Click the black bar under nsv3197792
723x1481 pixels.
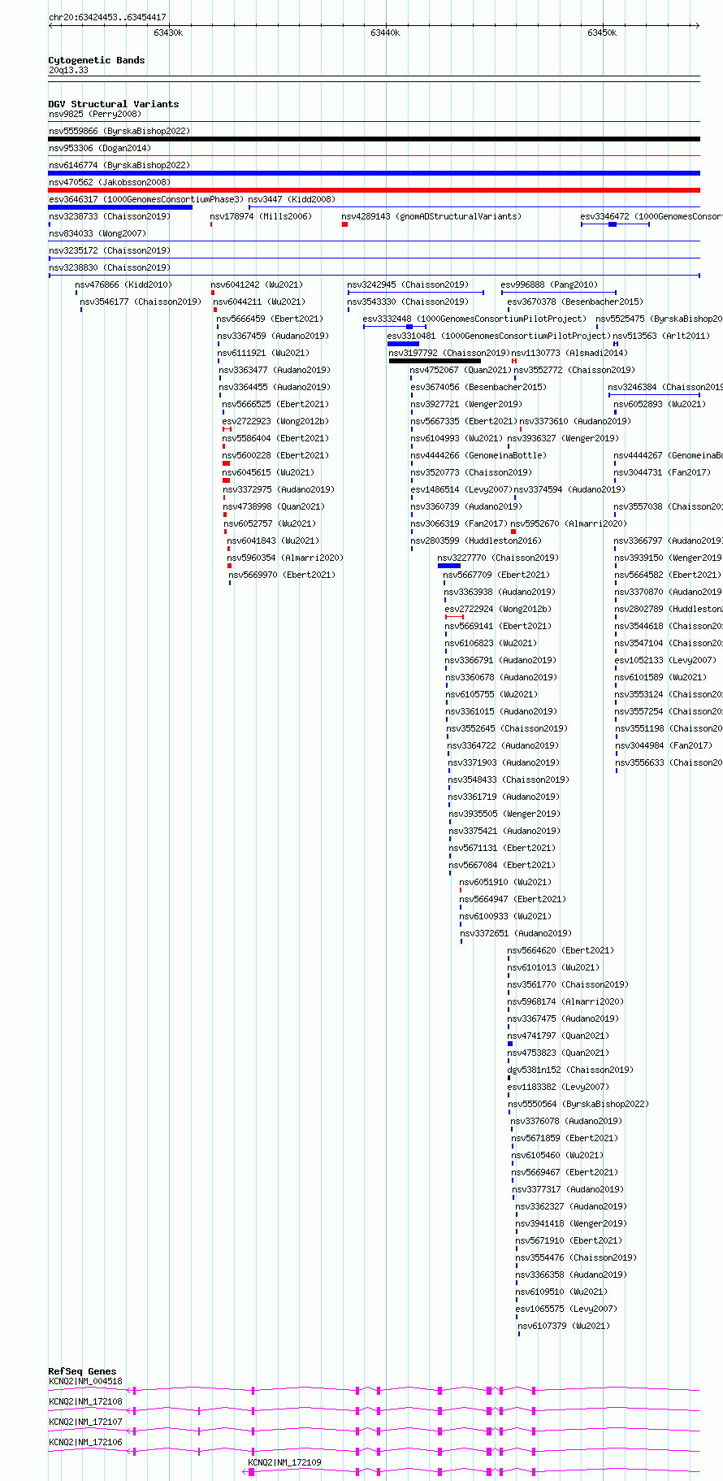click(435, 361)
